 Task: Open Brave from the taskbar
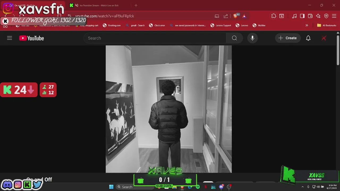pyautogui.click(x=182, y=187)
